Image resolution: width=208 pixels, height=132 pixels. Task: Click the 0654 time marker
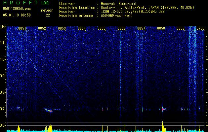tap(82, 28)
